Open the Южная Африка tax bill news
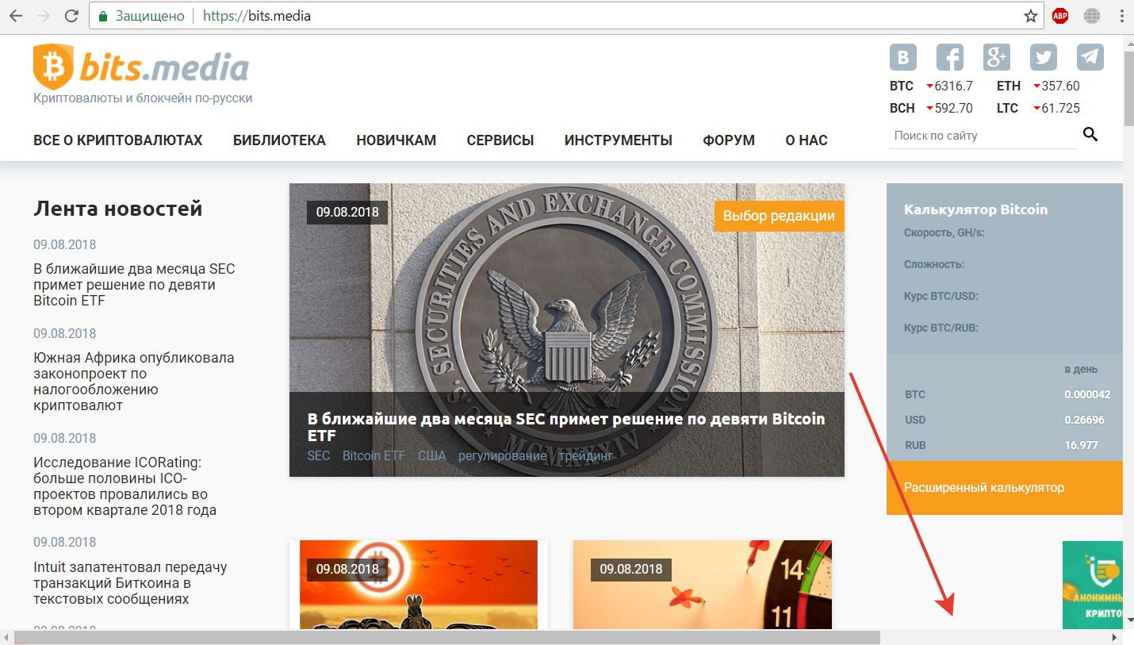Screen dimensions: 1134x645 coord(134,382)
